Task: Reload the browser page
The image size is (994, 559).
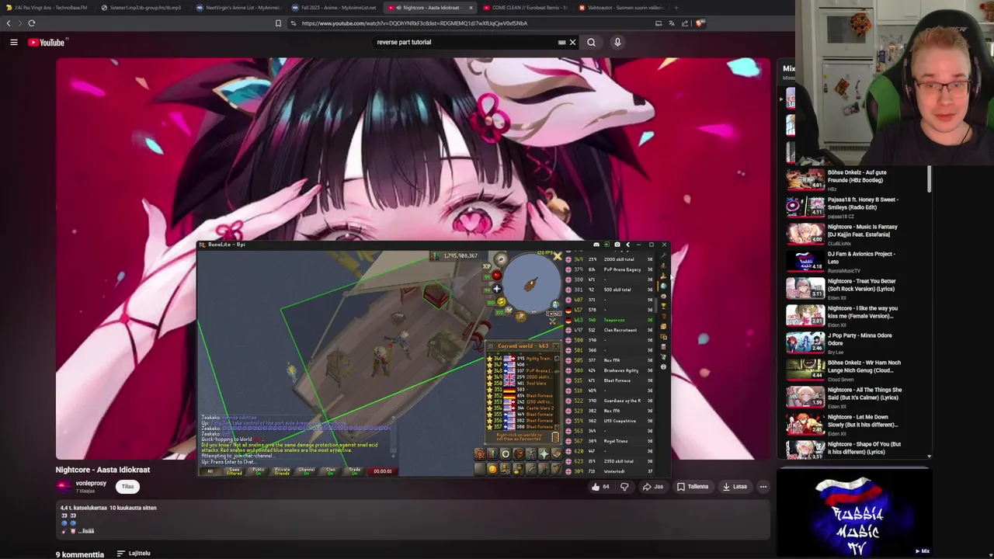Action: (32, 23)
